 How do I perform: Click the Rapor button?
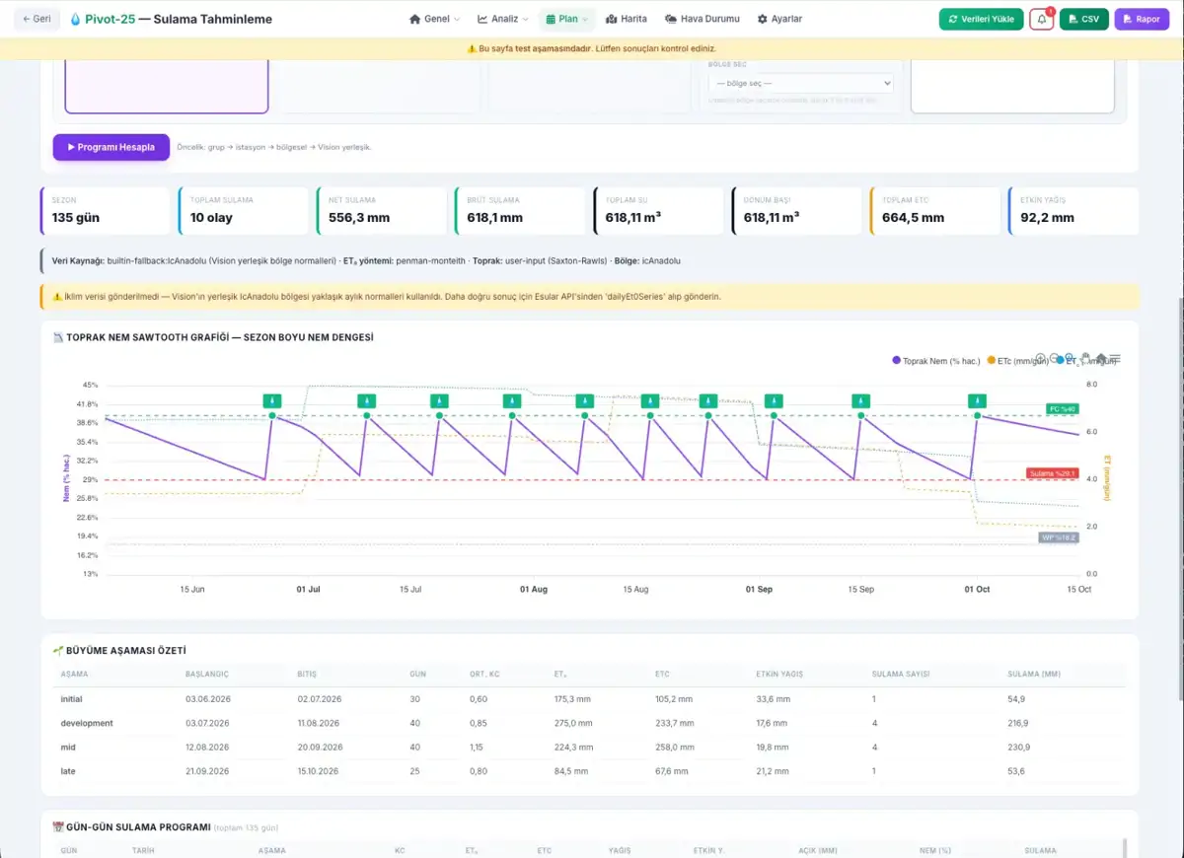coord(1142,19)
